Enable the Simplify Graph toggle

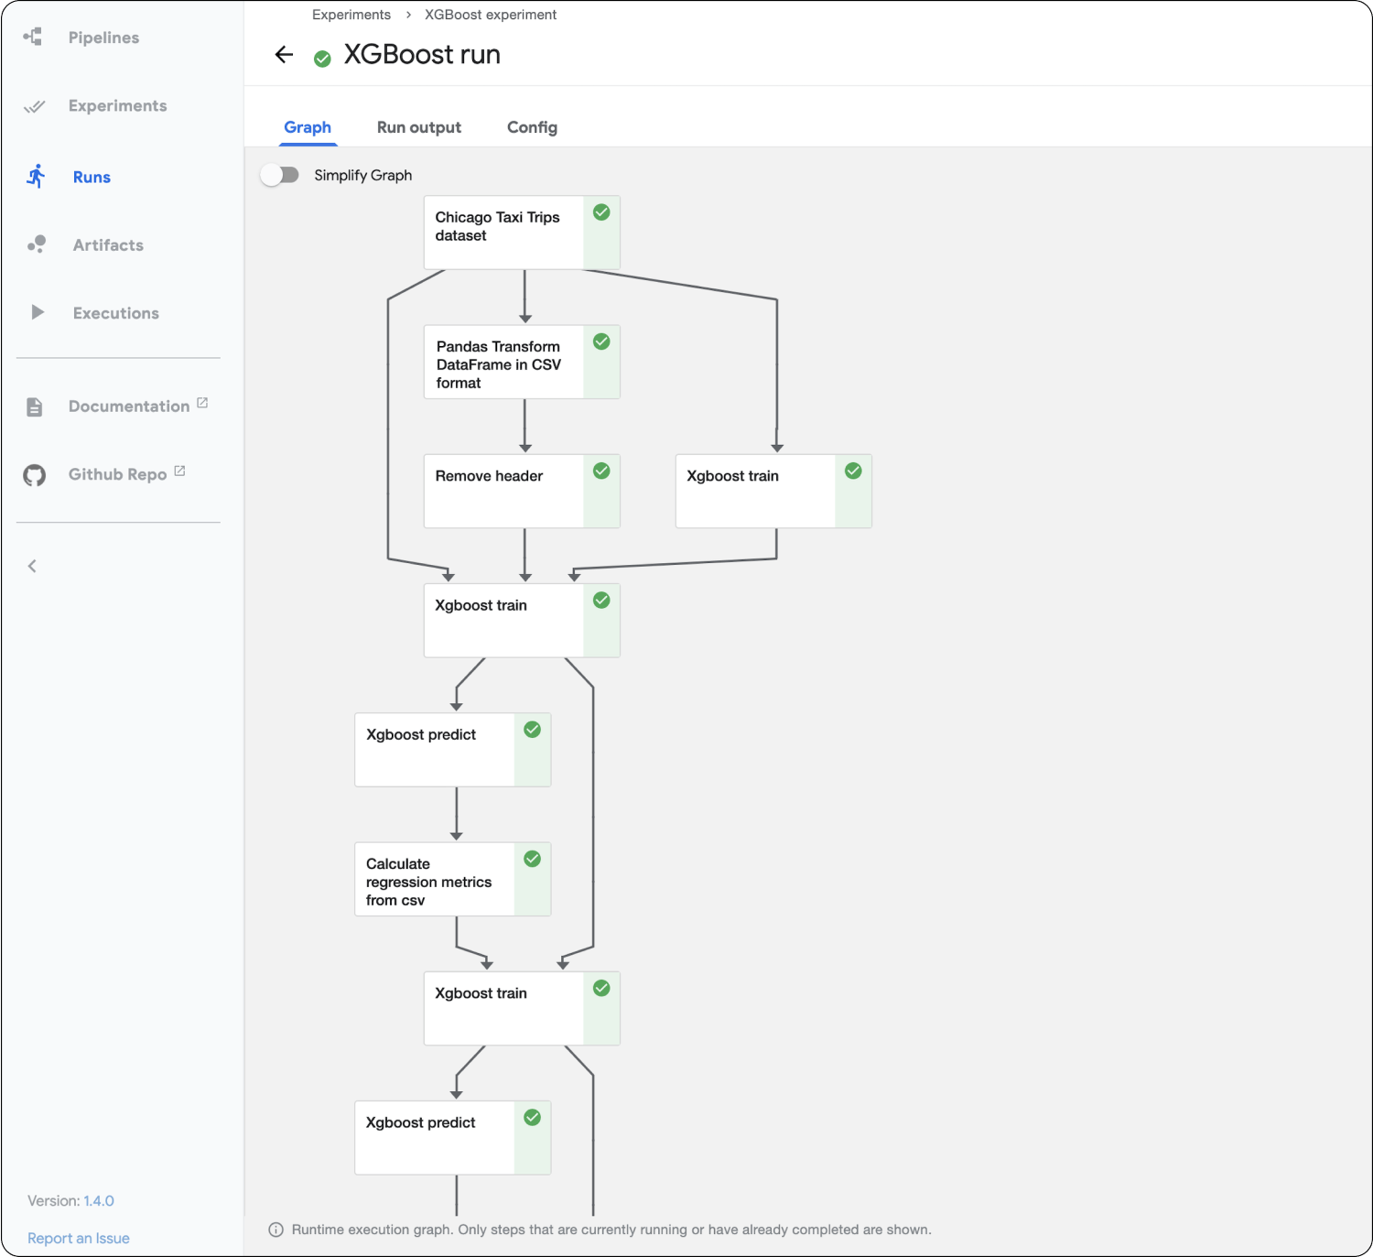281,174
